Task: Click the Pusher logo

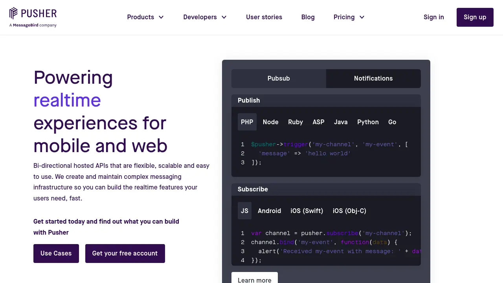Action: (x=33, y=17)
